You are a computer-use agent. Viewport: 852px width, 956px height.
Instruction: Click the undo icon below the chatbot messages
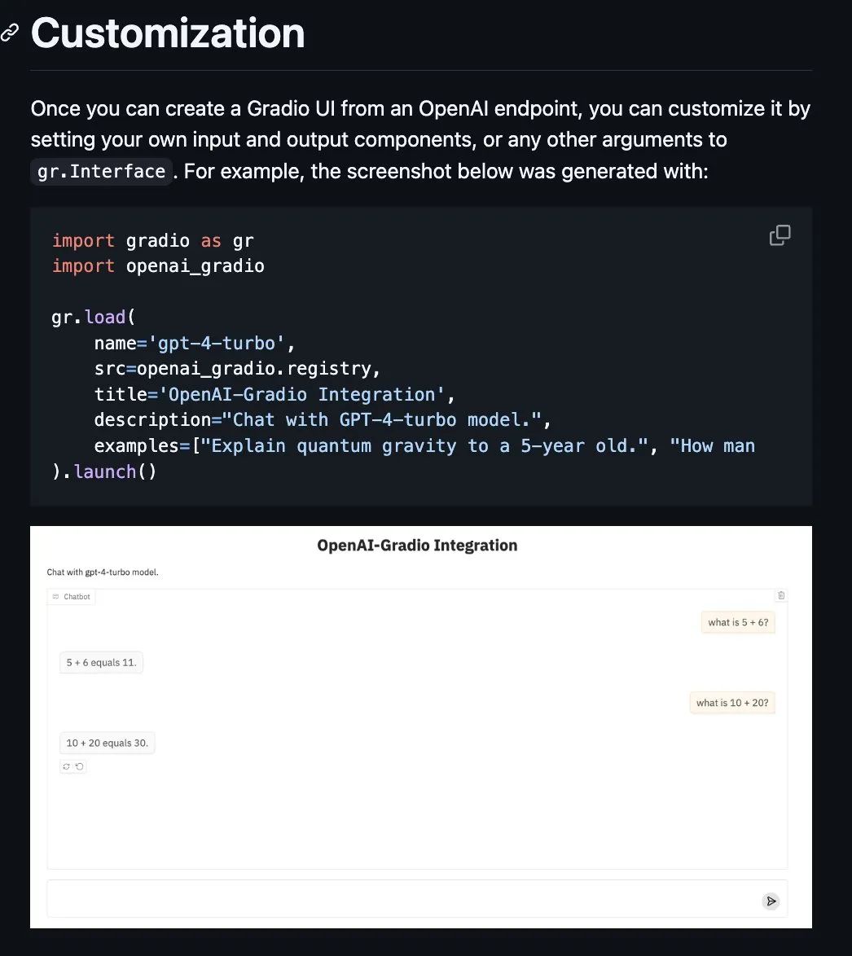tap(79, 766)
